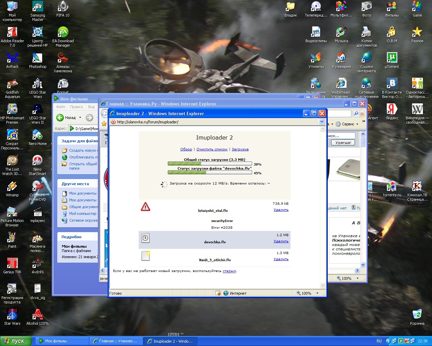Click the Kaspersky warning icon in the system tray

(407, 341)
